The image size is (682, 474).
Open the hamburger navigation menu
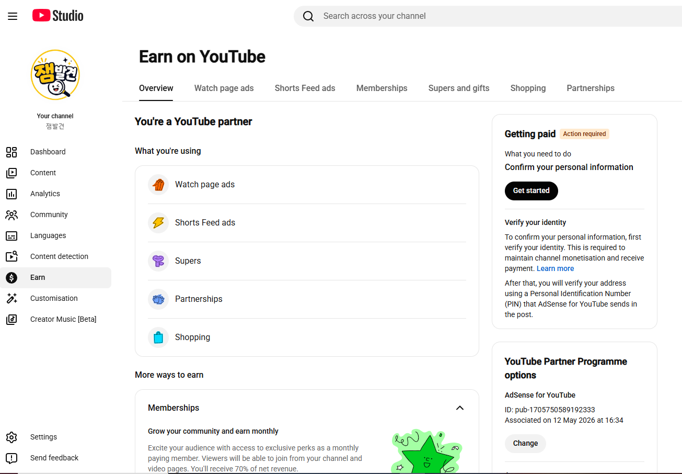click(13, 16)
